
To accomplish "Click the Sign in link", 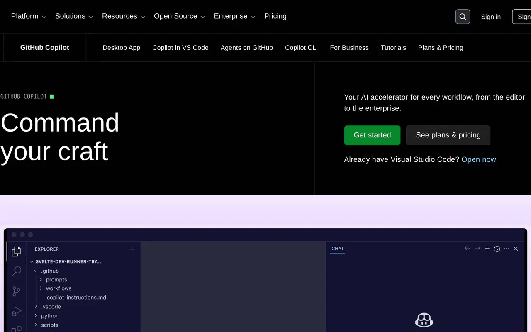I will 491,17.
